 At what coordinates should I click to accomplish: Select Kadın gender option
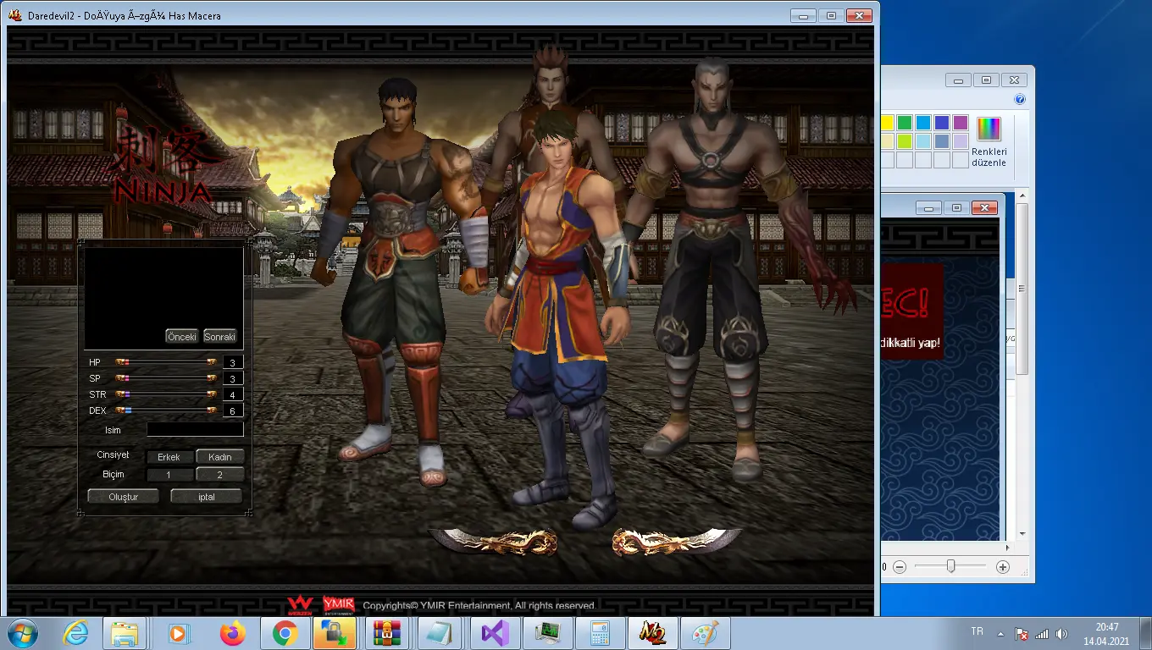click(x=220, y=457)
